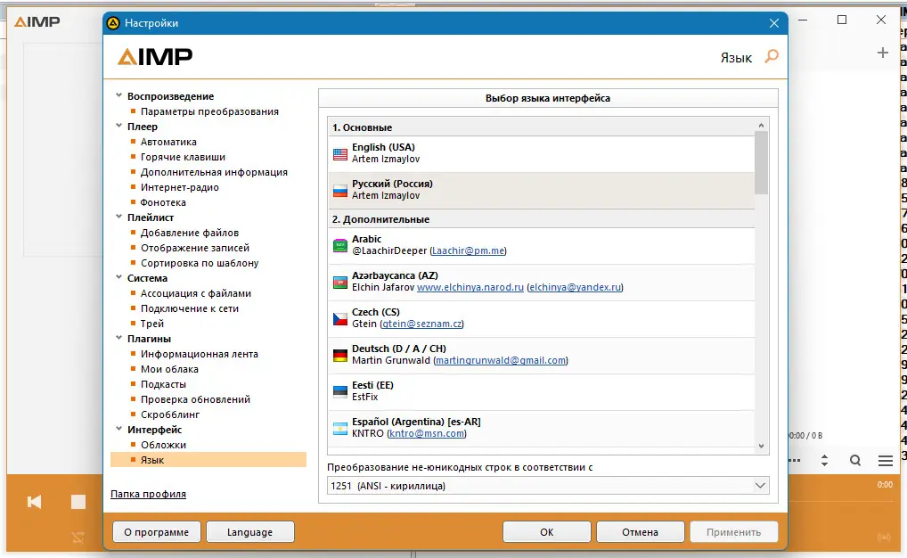Open Скробблинг settings page
The image size is (907, 558).
[170, 414]
